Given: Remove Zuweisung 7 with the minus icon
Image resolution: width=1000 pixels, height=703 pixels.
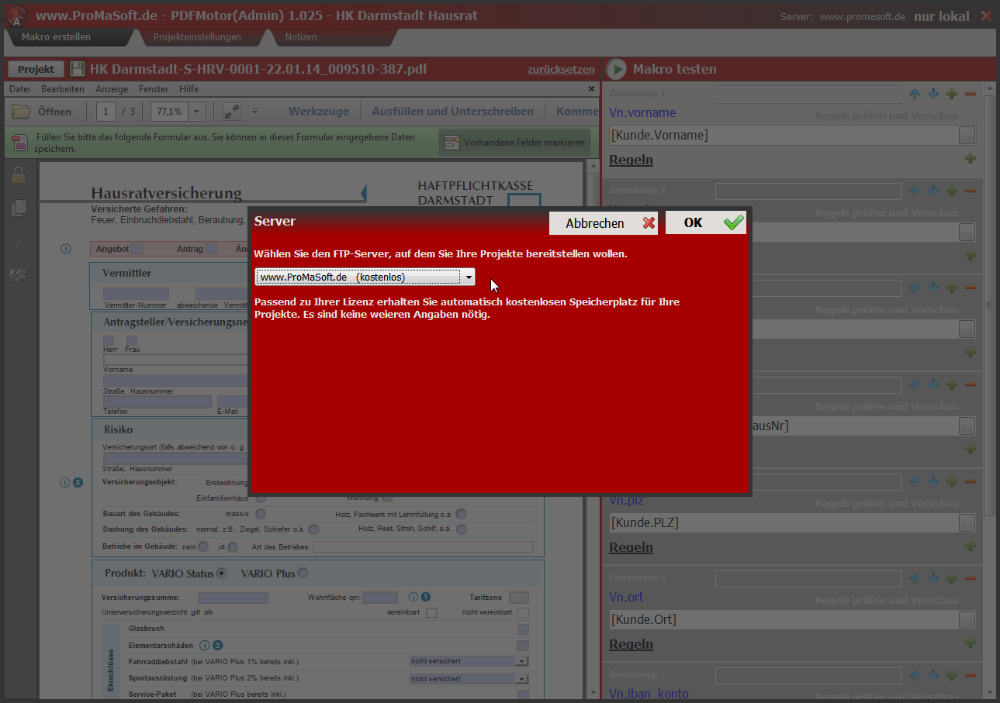Looking at the screenshot, I should point(971,675).
